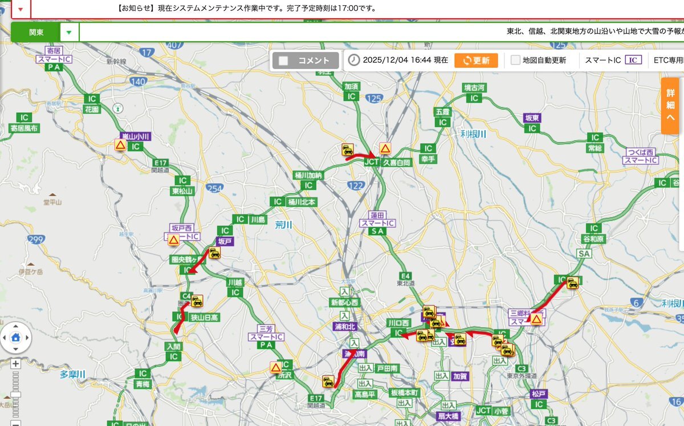
Task: Open the warning triangle next to 所沢 IC
Action: coord(276,368)
